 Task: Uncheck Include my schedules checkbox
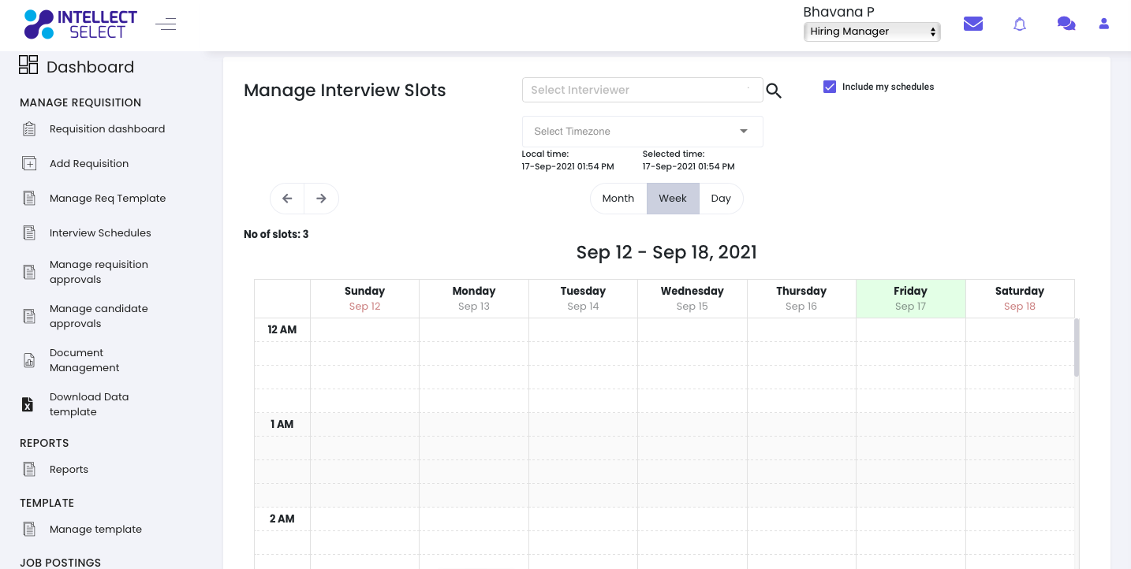pos(830,87)
